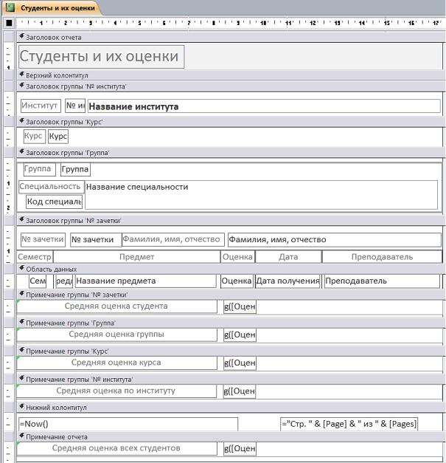Select the 'Примечание группы Группа' section bar
Viewport: 446px width, 463px height.
231,323
